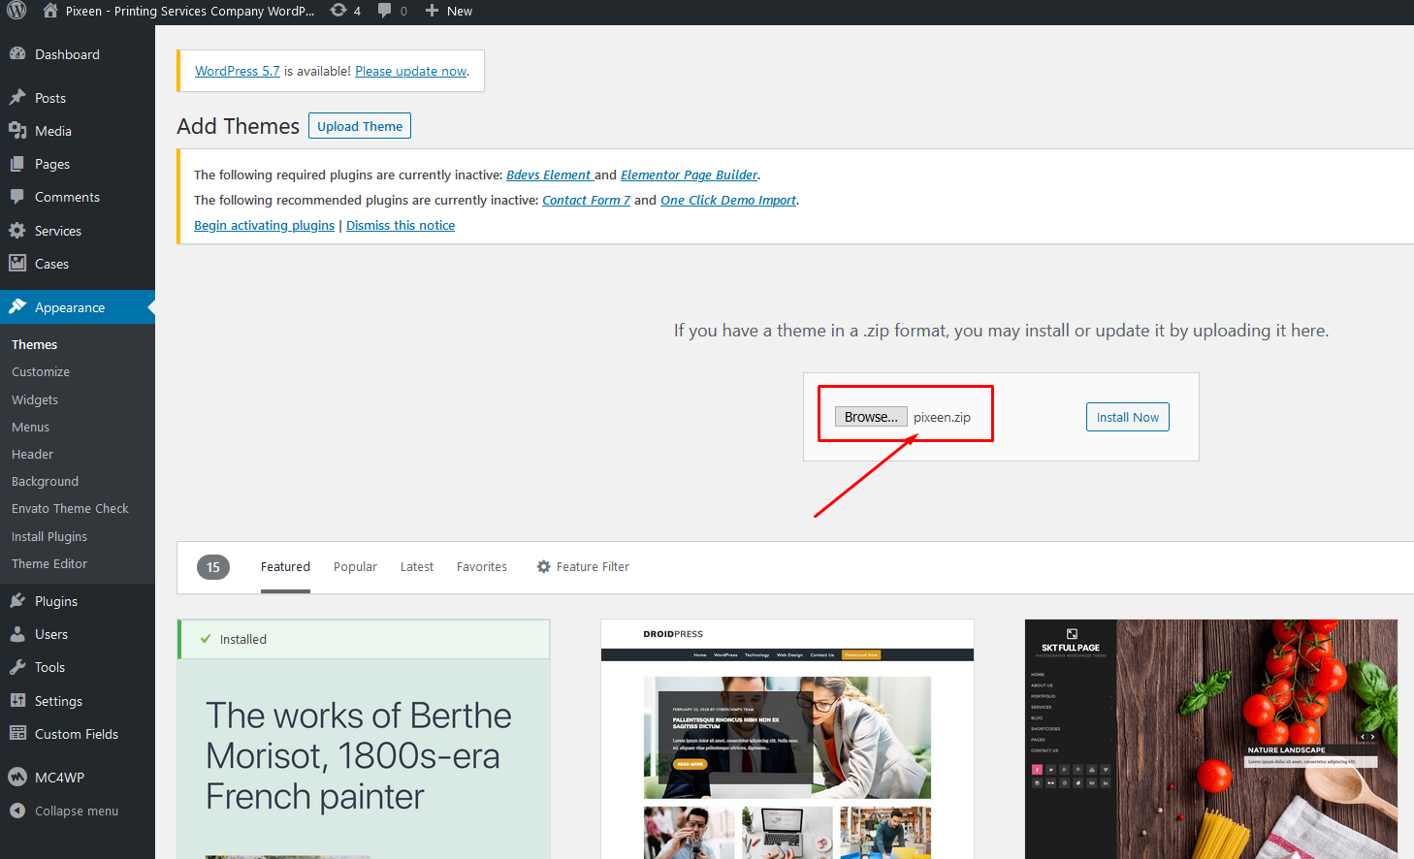Click the comments bubble icon in admin bar

click(385, 11)
